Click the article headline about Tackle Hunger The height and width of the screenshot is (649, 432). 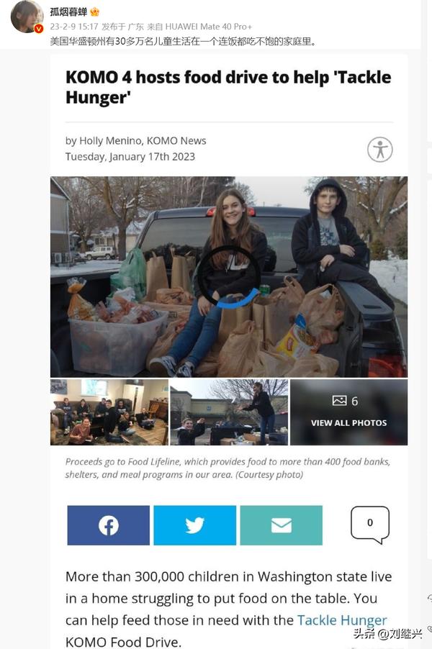[x=228, y=87]
